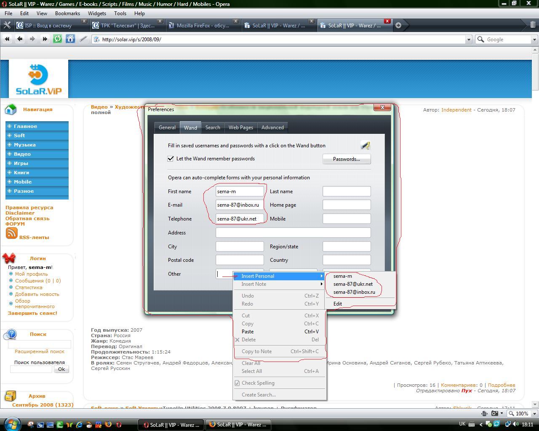Go to the Home page icon

tap(70, 39)
